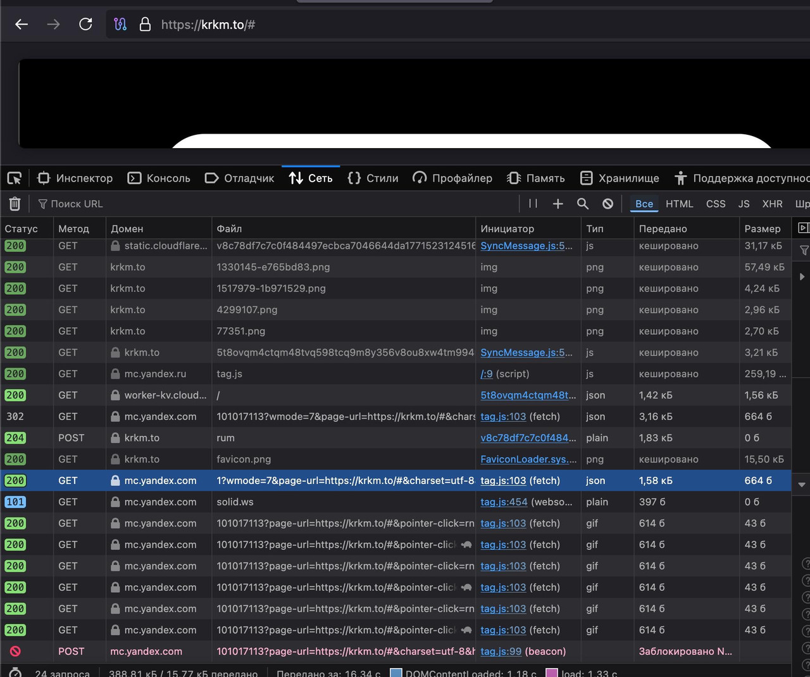Screen dimensions: 810x677
Task: Open the FaviconLoader.sys initiator link
Action: pos(528,459)
